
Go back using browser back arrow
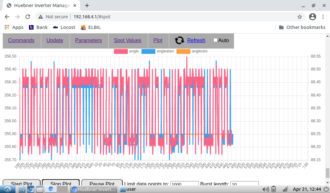[7, 17]
